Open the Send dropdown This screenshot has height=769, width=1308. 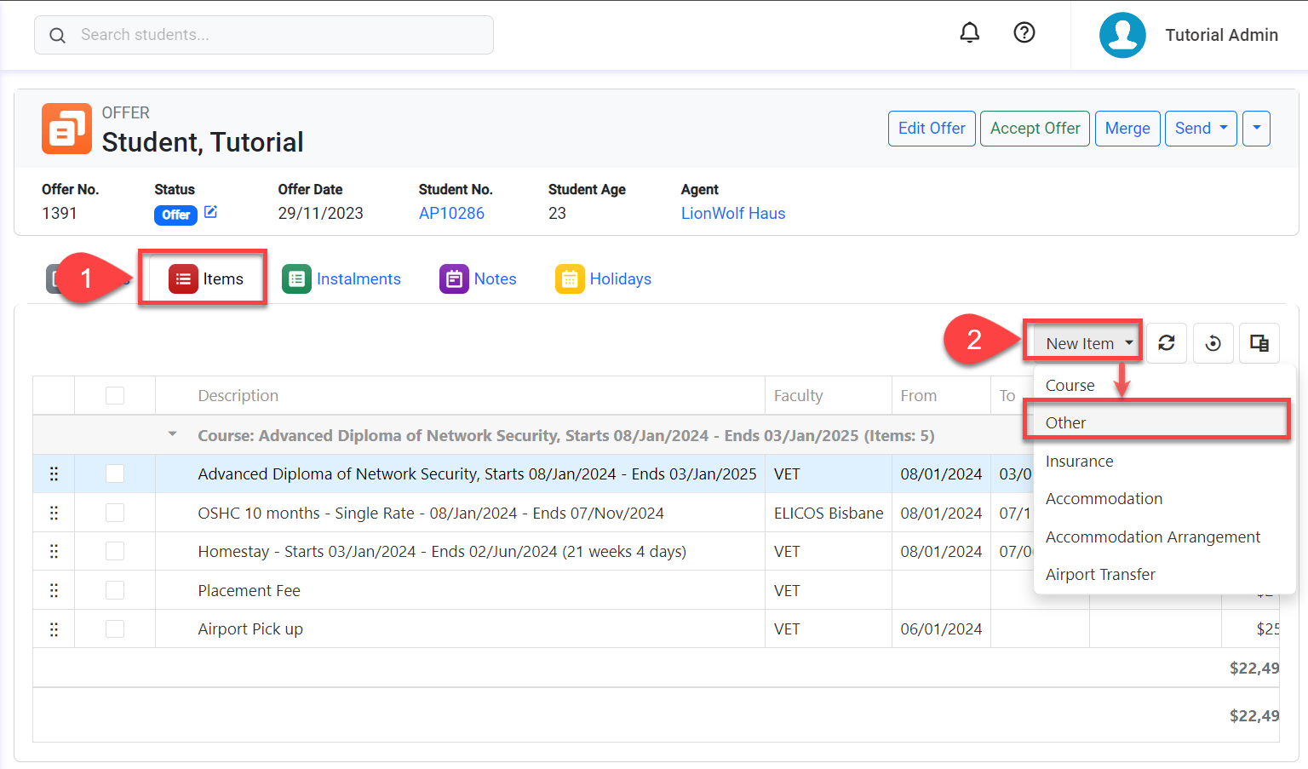point(1201,129)
